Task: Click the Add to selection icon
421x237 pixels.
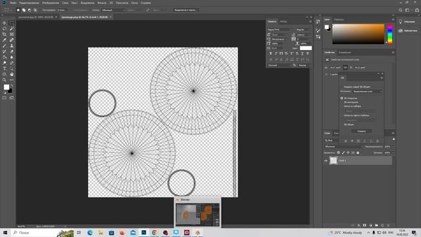Action: 24,10
